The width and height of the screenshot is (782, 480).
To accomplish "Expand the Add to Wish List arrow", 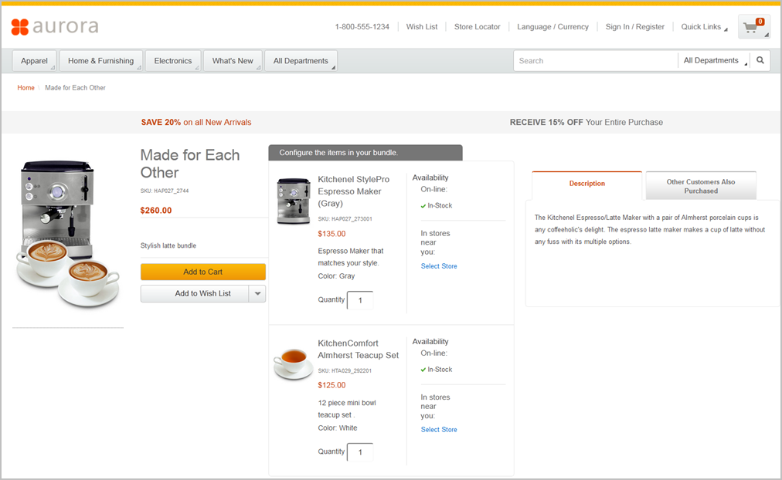I will 258,294.
